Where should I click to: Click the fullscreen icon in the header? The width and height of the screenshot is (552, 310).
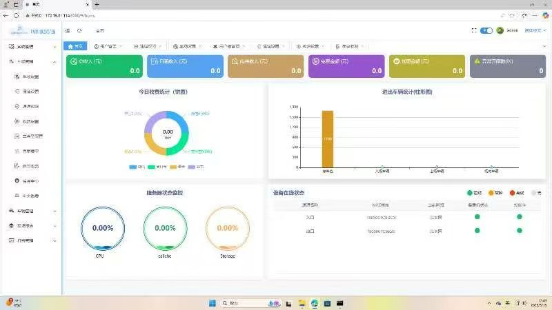pos(474,30)
